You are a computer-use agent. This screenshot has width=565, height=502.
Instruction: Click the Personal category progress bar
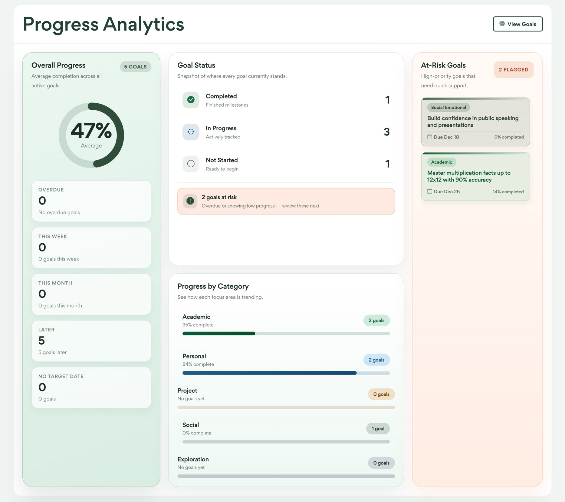[286, 373]
